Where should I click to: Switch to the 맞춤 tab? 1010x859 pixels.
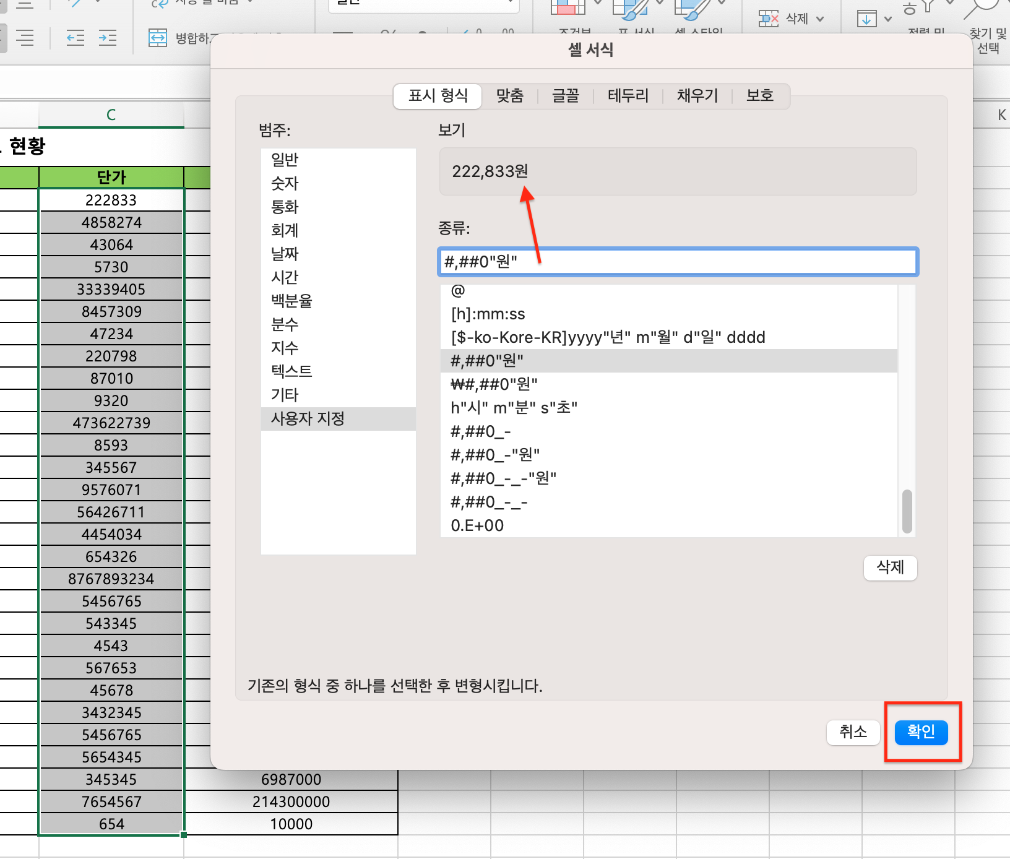[510, 95]
